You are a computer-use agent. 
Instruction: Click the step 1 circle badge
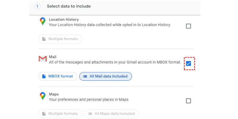point(37,6)
